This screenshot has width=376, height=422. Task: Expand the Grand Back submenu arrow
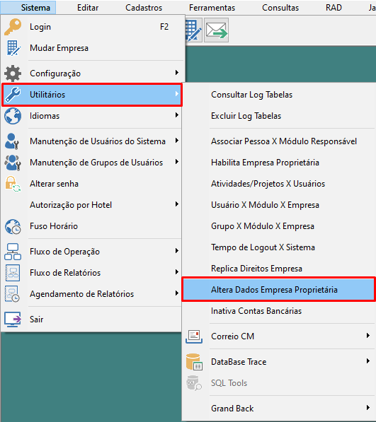click(368, 408)
